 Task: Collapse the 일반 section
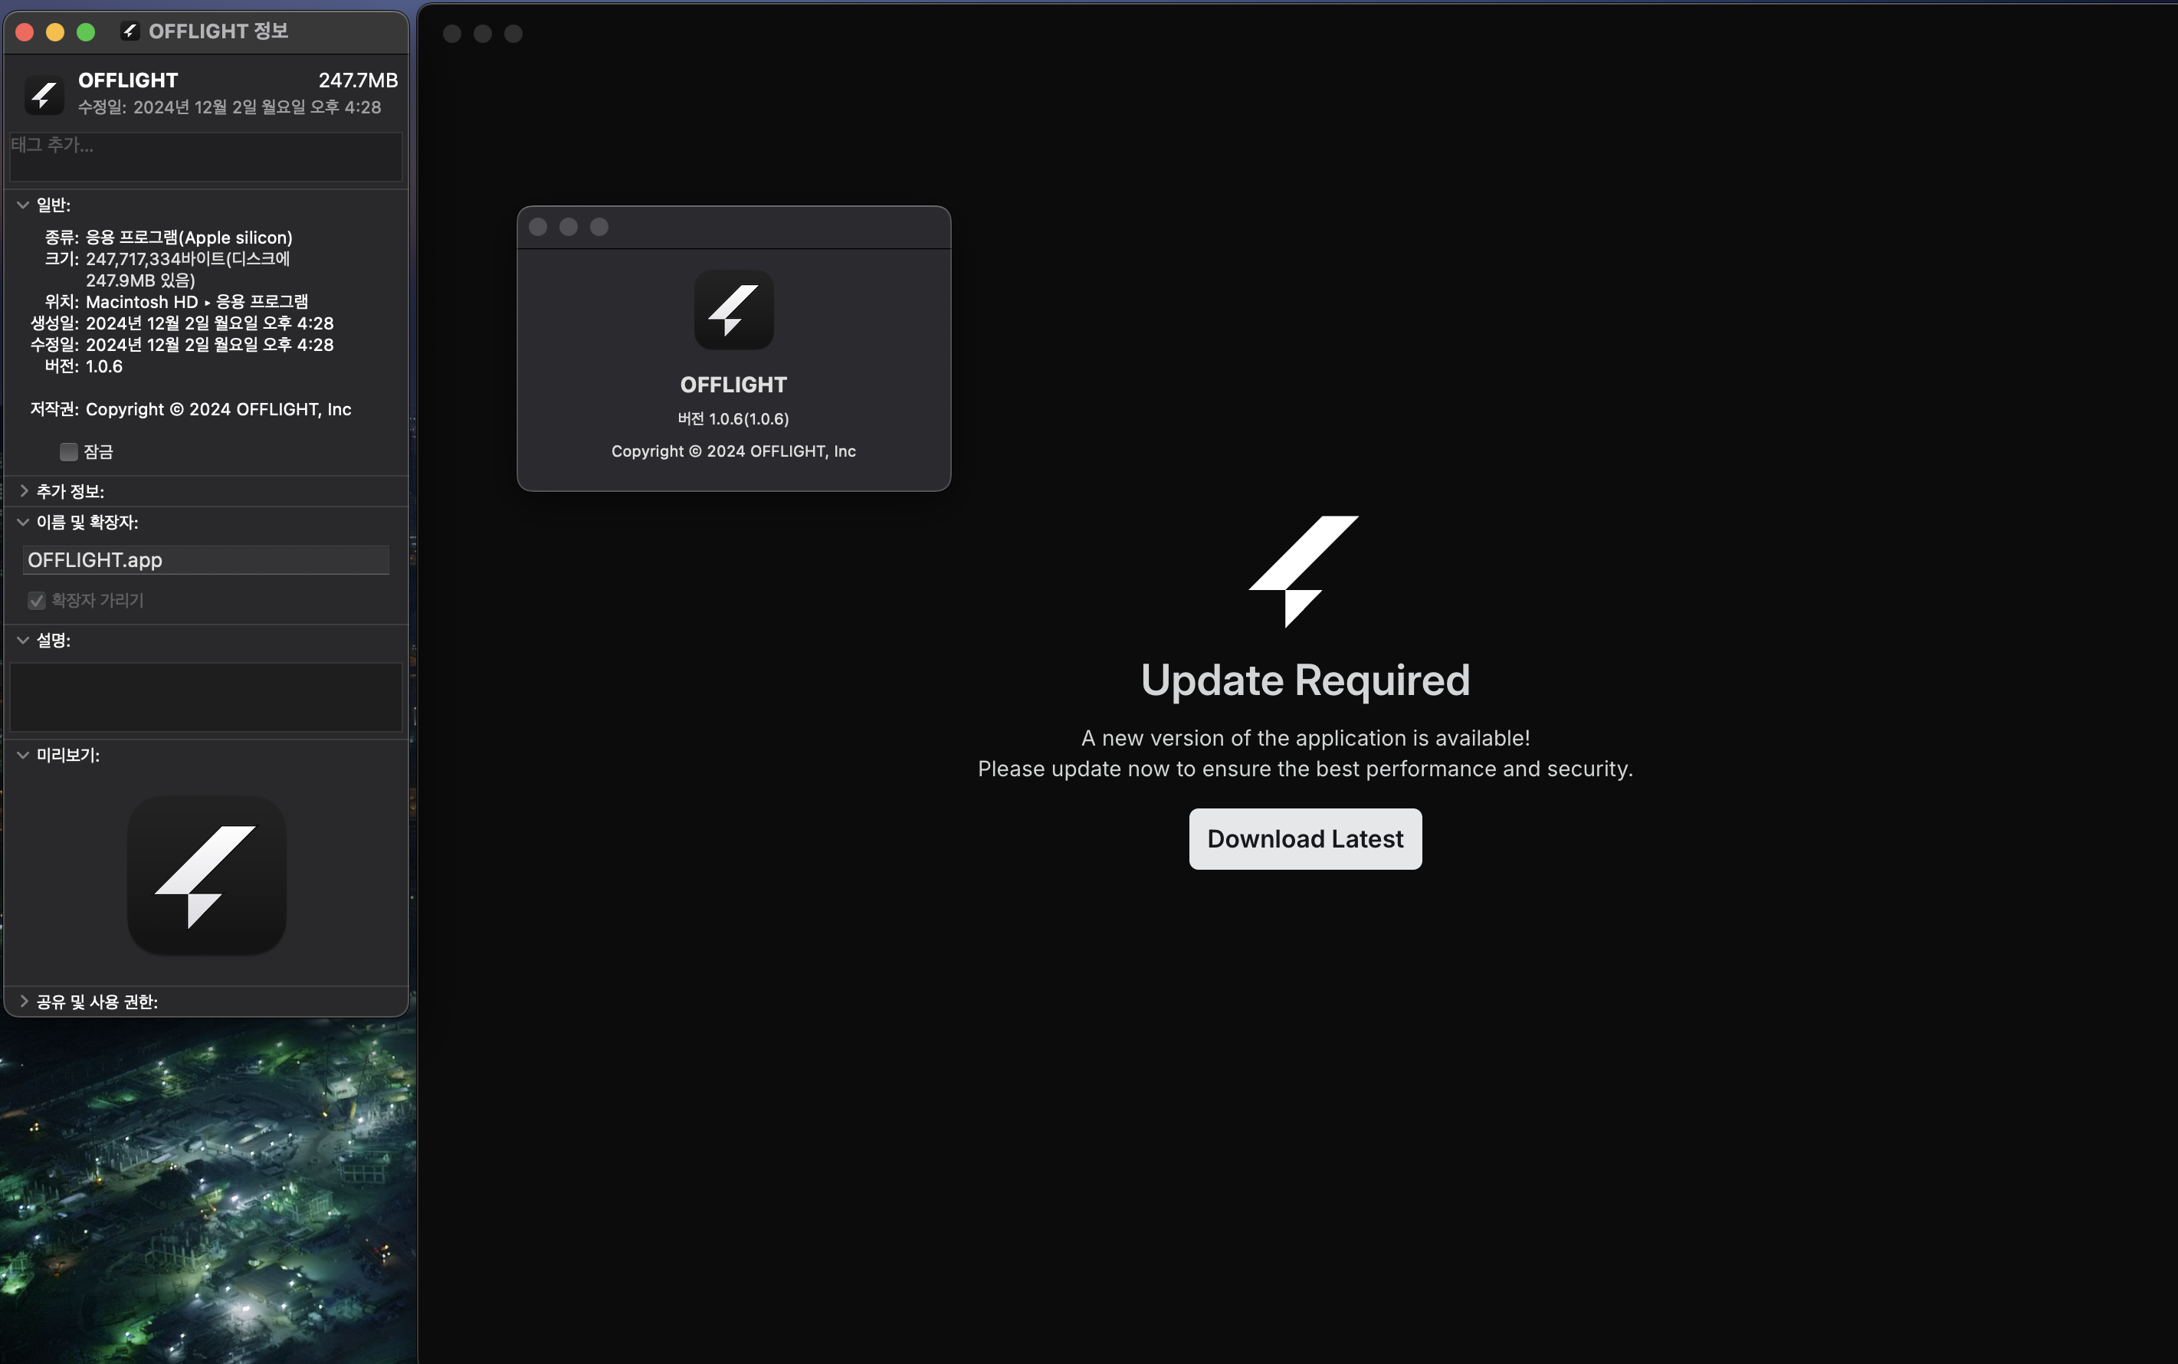point(24,205)
